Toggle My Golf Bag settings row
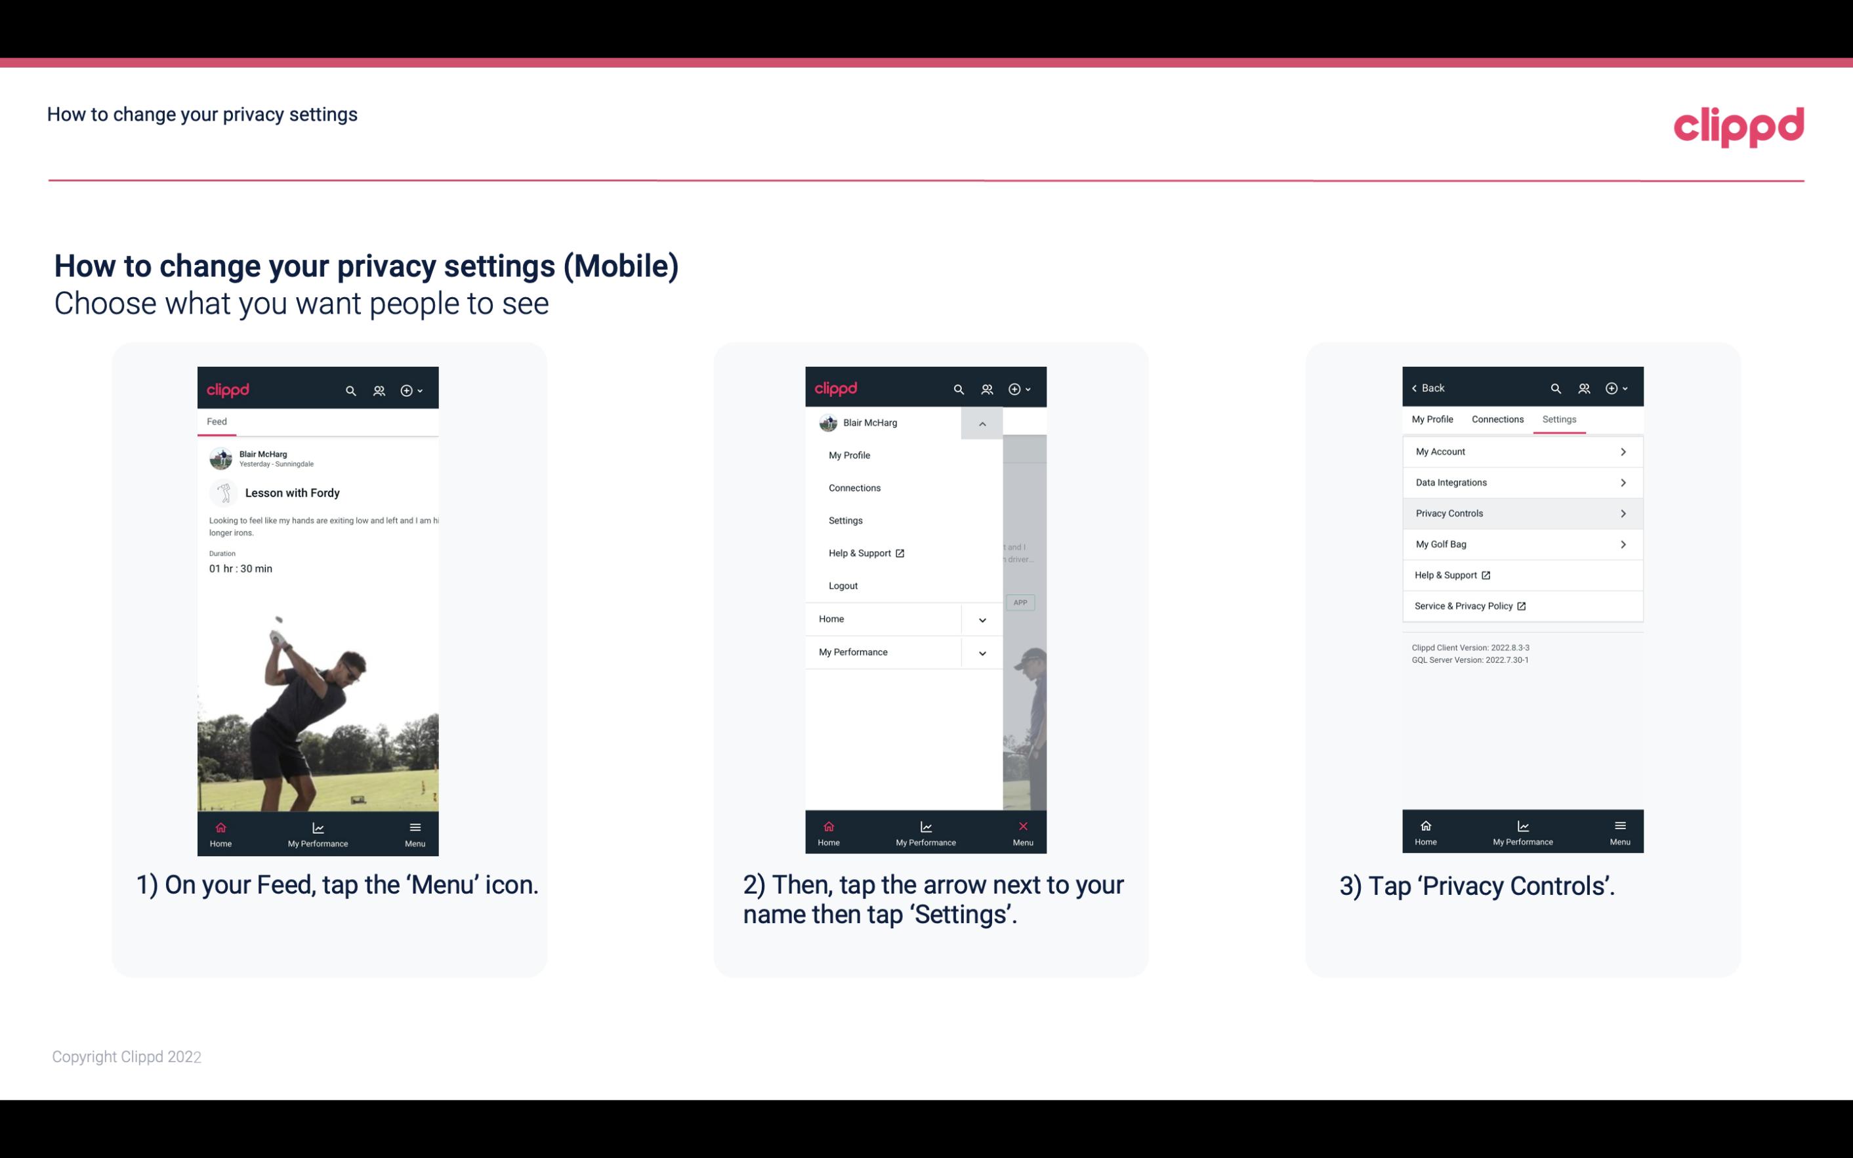1853x1158 pixels. tap(1521, 545)
